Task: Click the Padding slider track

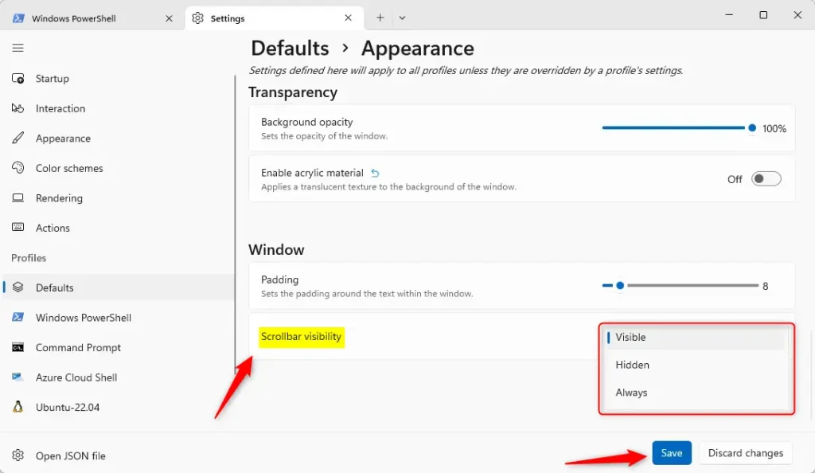Action: [x=680, y=285]
